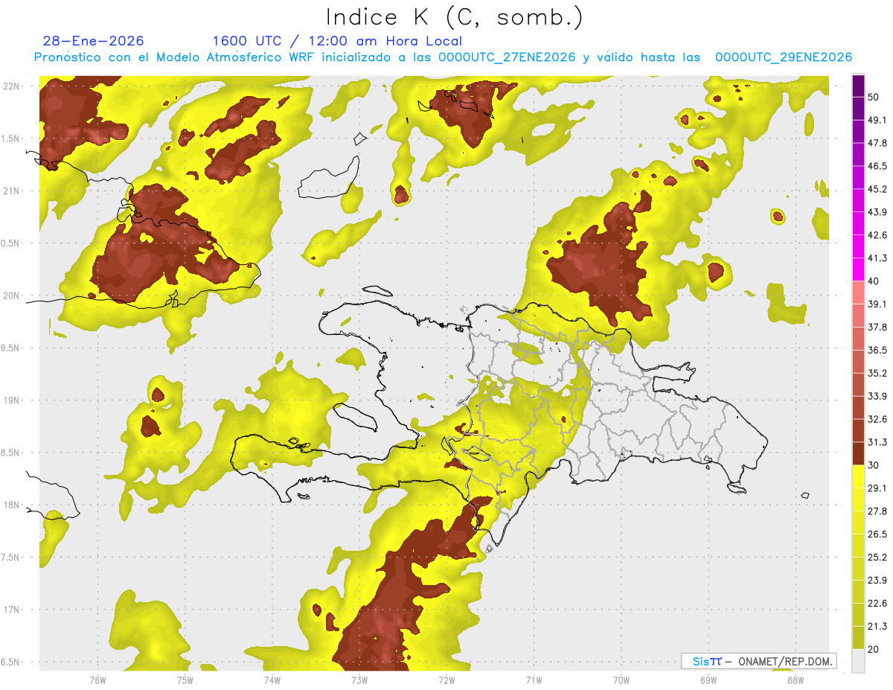
Task: Click the "17N" latitude axis label
Action: click(12, 610)
